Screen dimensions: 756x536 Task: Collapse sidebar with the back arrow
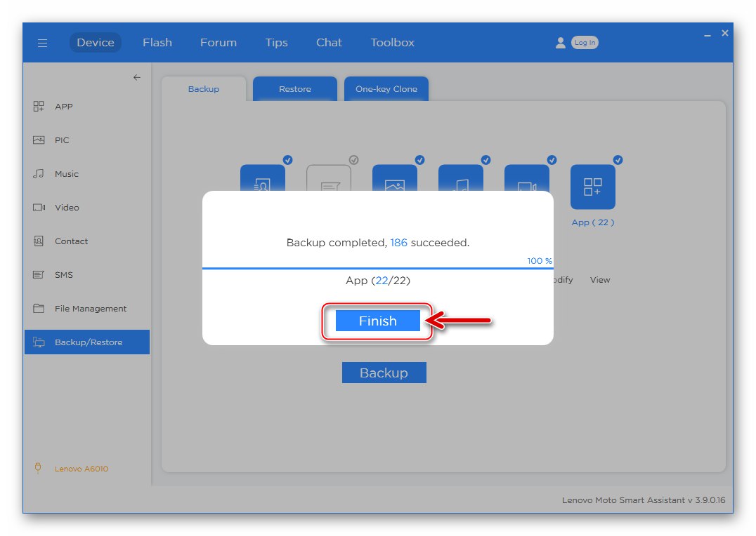coord(137,77)
